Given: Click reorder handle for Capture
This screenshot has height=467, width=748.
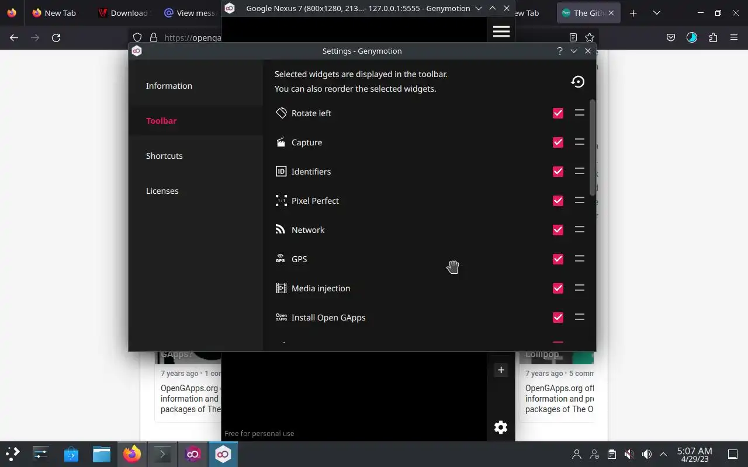Looking at the screenshot, I should click(x=580, y=142).
